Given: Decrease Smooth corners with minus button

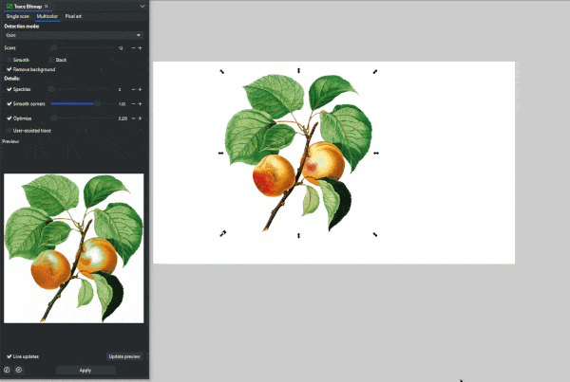Looking at the screenshot, I should [x=133, y=103].
